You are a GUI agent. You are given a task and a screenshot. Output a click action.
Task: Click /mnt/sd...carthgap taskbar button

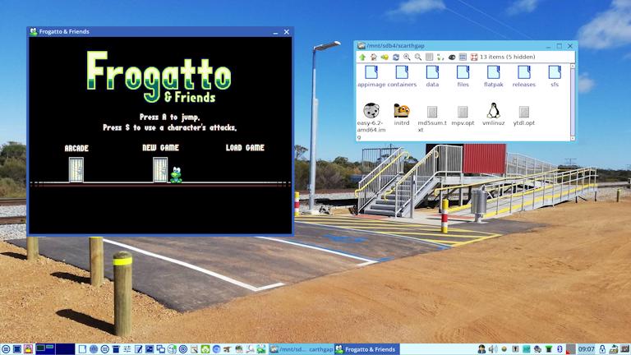coord(302,349)
